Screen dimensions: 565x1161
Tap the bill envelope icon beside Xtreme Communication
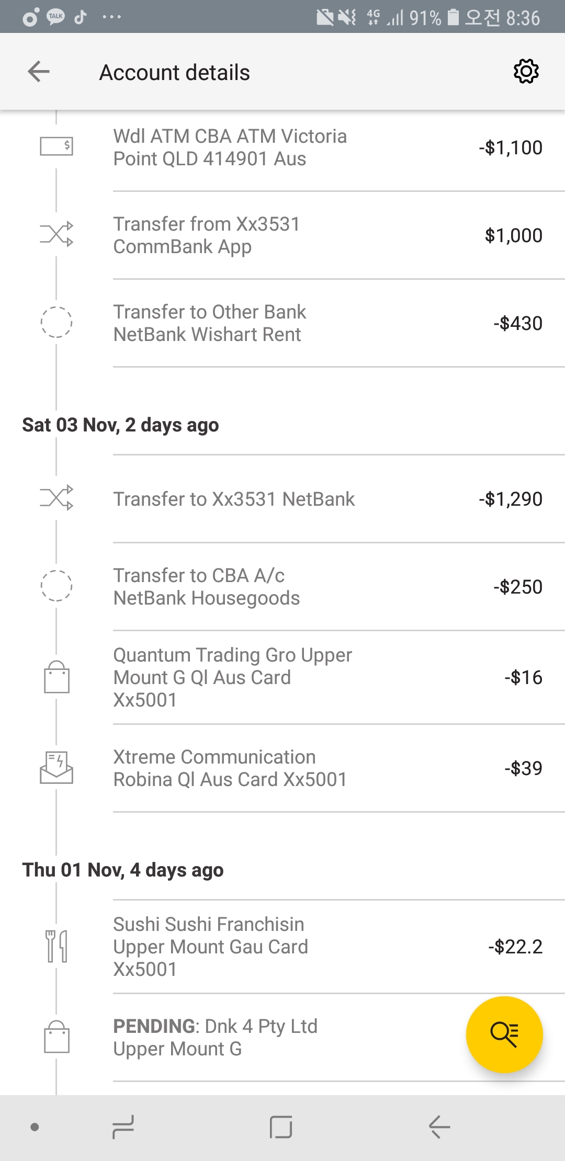click(x=56, y=768)
